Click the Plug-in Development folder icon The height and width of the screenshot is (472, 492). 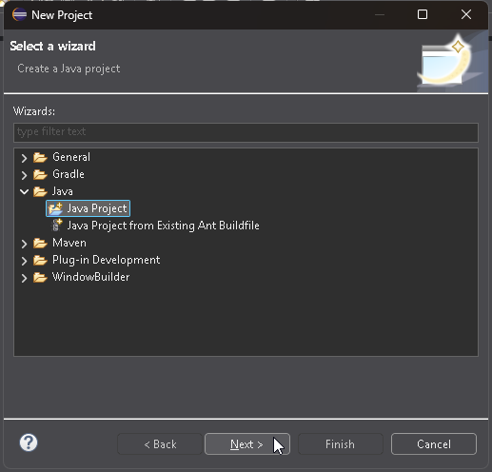tap(40, 260)
